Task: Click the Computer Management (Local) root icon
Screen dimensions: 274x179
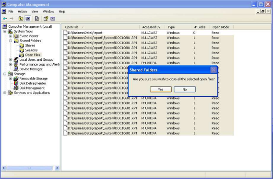Action: (x=5, y=26)
